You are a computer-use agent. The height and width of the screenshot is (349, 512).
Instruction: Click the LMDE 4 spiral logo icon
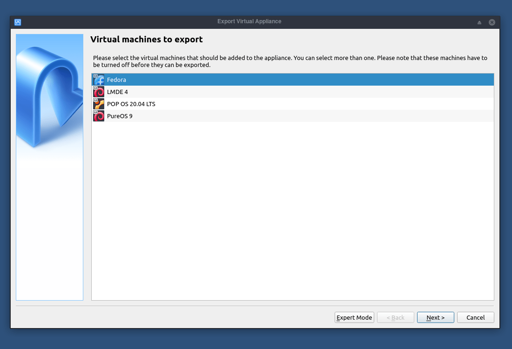(98, 92)
